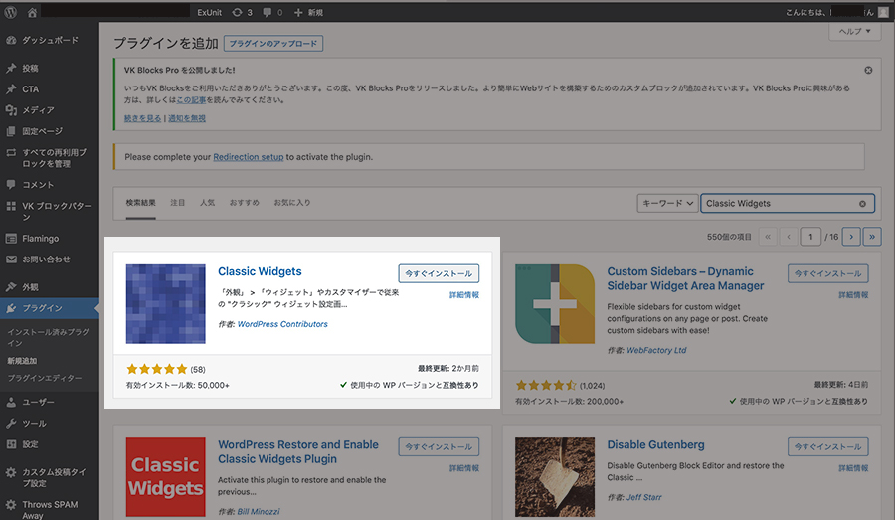
Task: Open the Classic Widgets plugin title
Action: click(260, 271)
